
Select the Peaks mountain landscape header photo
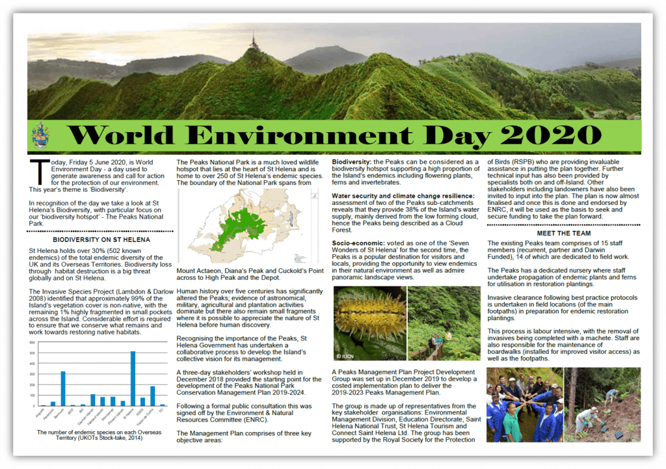(334, 72)
